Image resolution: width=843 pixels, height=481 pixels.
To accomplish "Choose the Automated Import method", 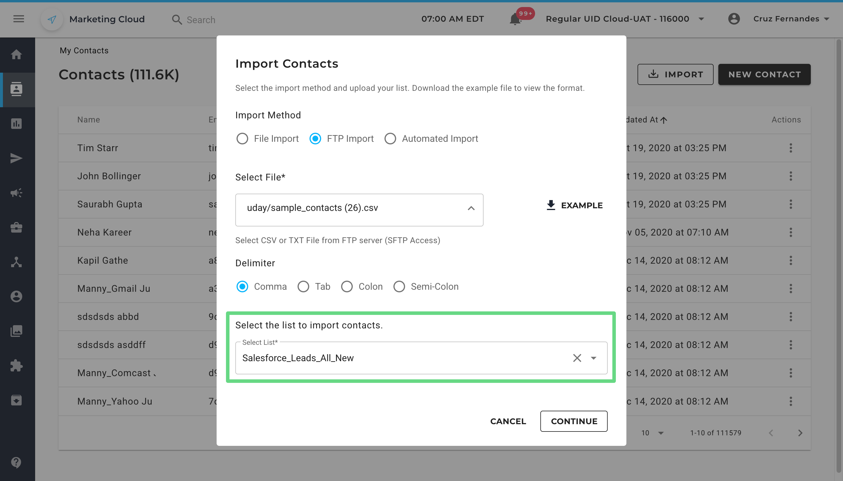I will [390, 139].
